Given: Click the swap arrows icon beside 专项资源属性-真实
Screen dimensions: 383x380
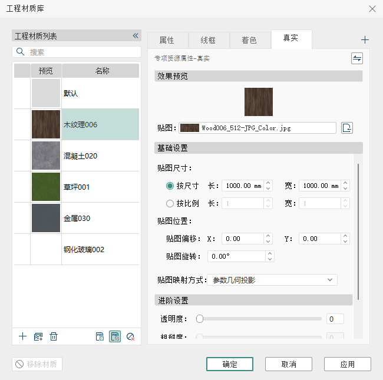Looking at the screenshot, I should coord(357,58).
